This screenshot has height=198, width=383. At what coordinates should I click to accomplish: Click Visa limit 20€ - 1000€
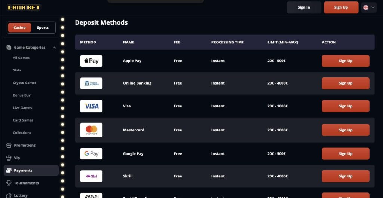pyautogui.click(x=278, y=106)
